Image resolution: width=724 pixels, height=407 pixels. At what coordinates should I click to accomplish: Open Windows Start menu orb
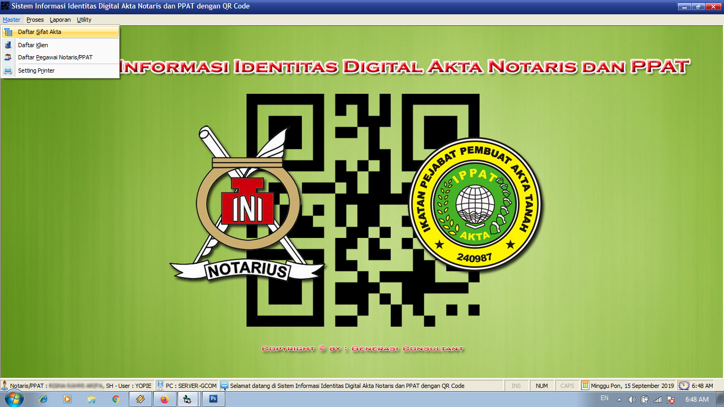tap(13, 399)
